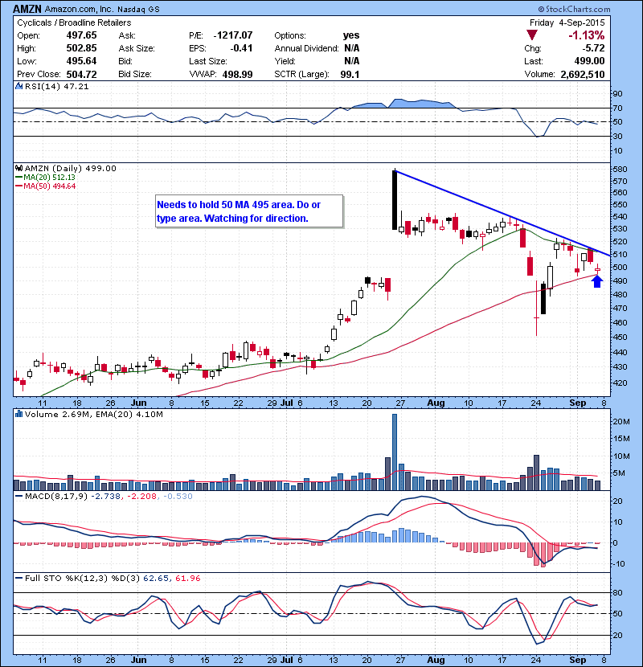The image size is (643, 667).
Task: Click the -1.13% percent change
Action: click(587, 35)
